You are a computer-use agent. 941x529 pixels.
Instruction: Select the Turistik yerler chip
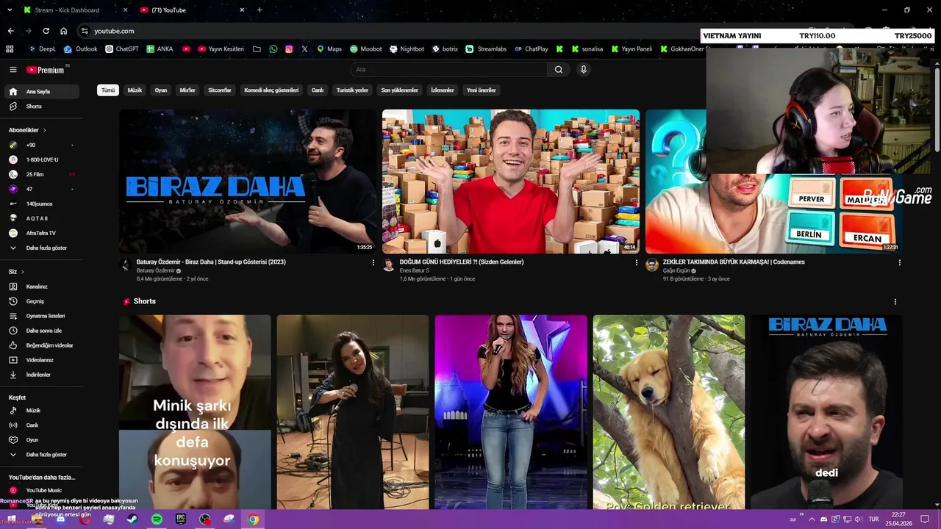point(352,90)
